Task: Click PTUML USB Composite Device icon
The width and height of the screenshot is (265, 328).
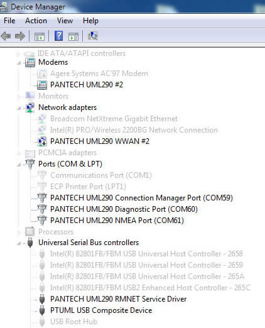Action: click(42, 310)
